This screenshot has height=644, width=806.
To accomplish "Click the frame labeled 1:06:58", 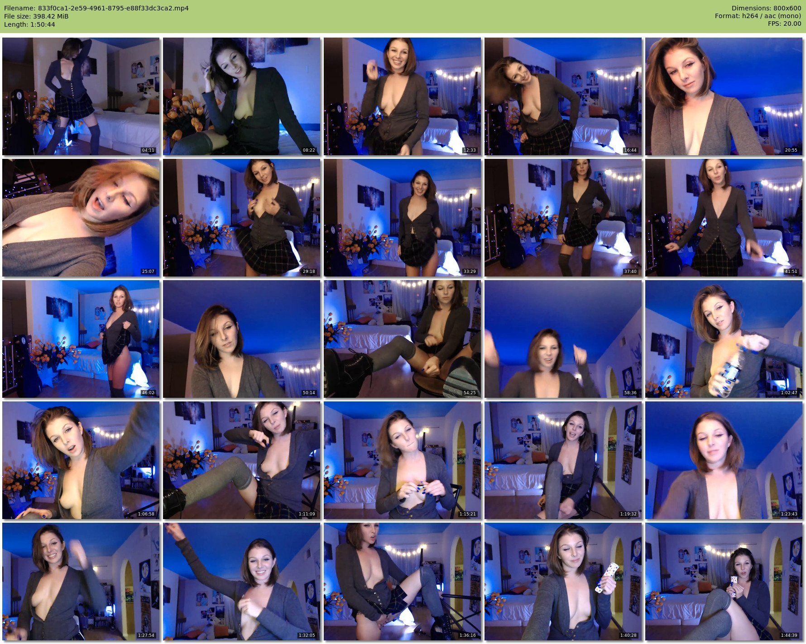I will [x=81, y=460].
